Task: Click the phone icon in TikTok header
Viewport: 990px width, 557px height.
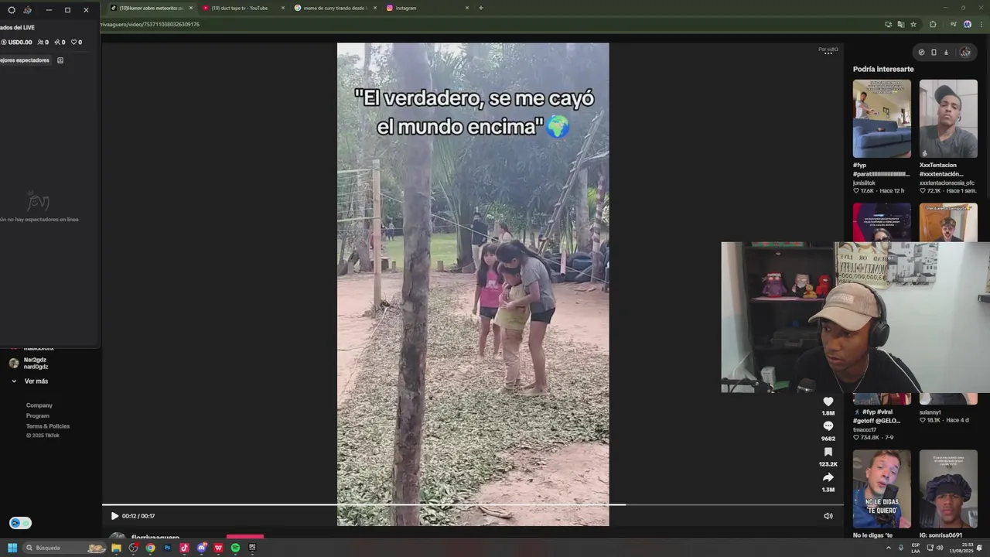Action: [934, 52]
